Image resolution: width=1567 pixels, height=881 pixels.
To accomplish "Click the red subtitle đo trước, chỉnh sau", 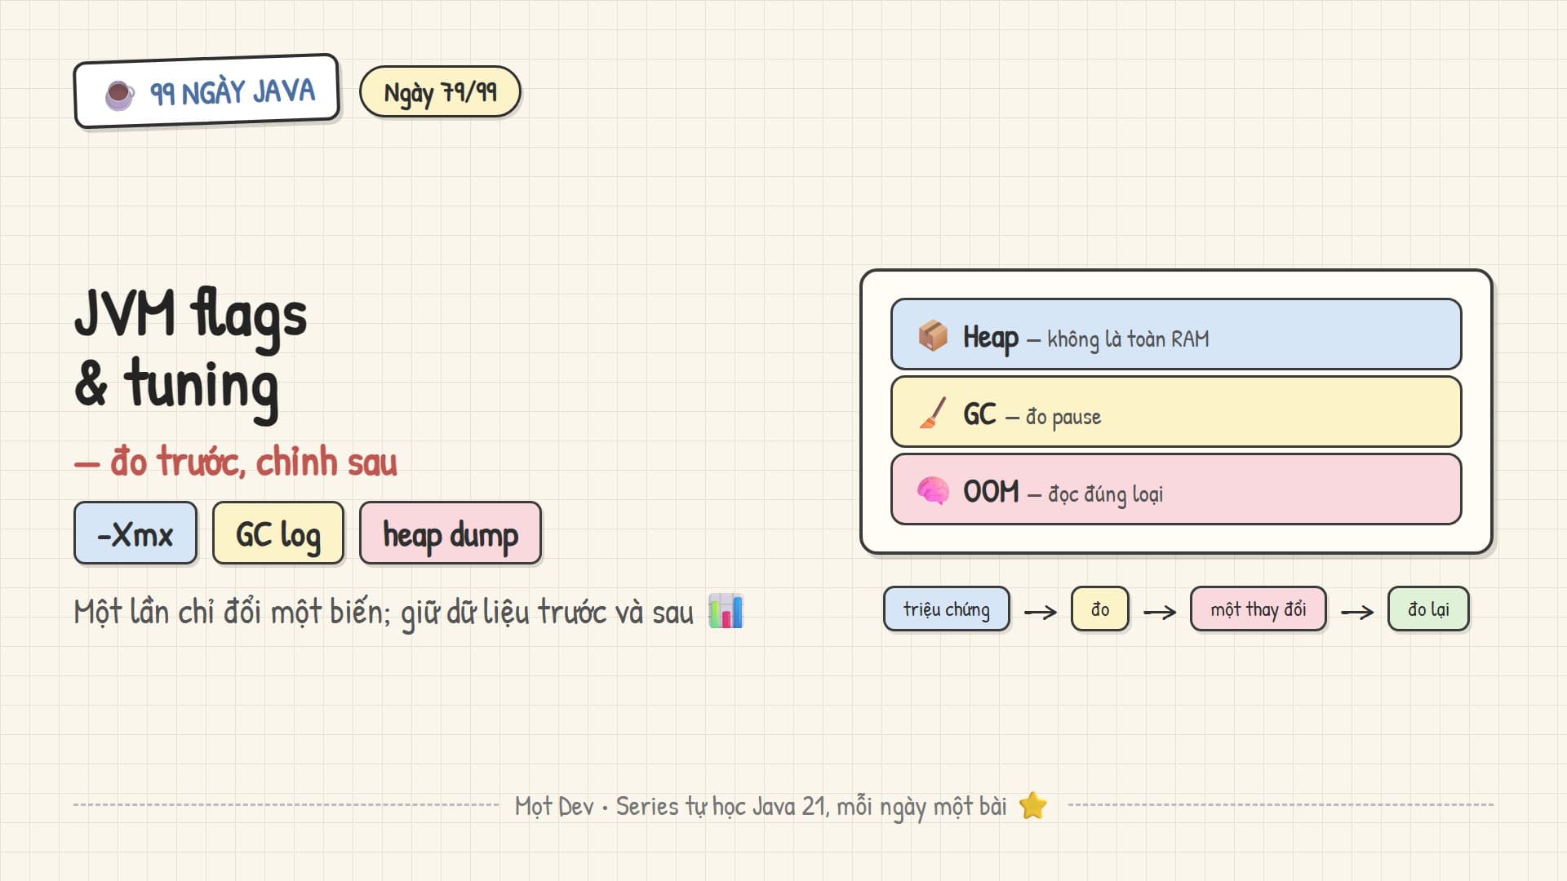I will click(x=236, y=462).
